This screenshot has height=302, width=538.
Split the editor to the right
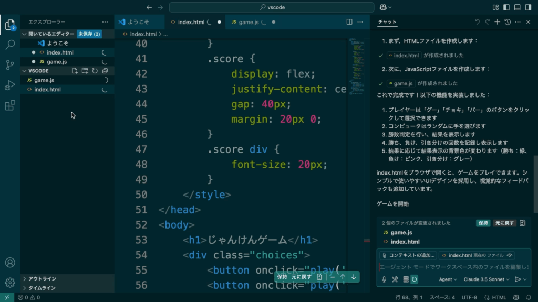[349, 22]
